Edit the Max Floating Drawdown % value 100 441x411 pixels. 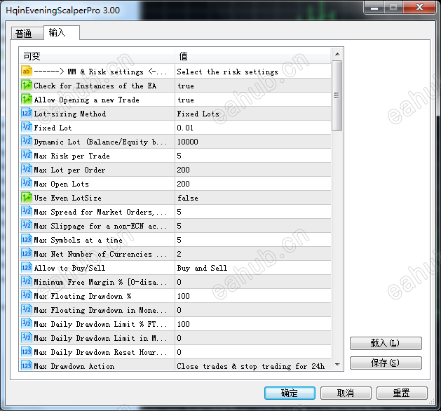tap(253, 296)
